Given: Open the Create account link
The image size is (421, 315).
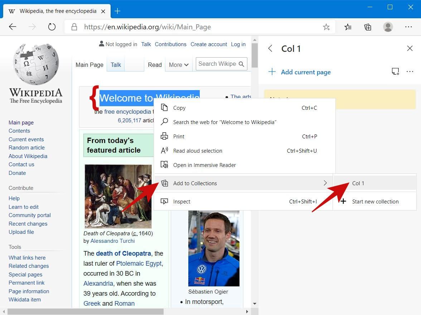Looking at the screenshot, I should [x=209, y=44].
